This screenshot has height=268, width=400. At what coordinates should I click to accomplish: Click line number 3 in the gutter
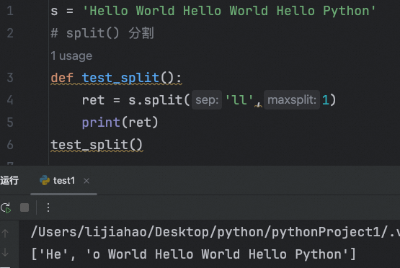[x=10, y=78]
